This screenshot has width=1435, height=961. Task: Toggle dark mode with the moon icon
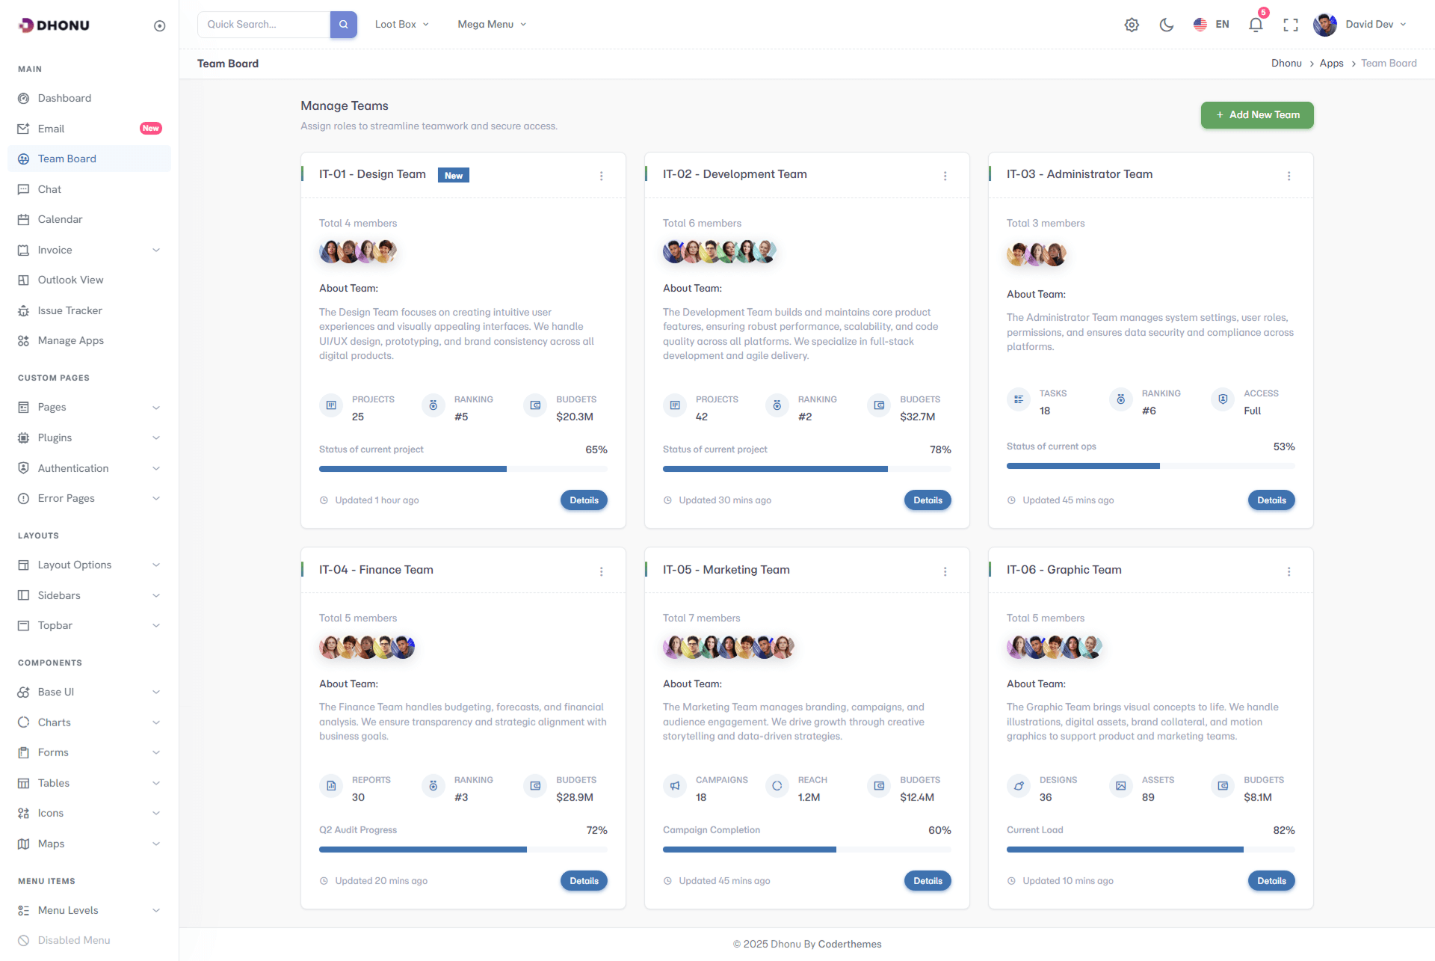(x=1166, y=25)
